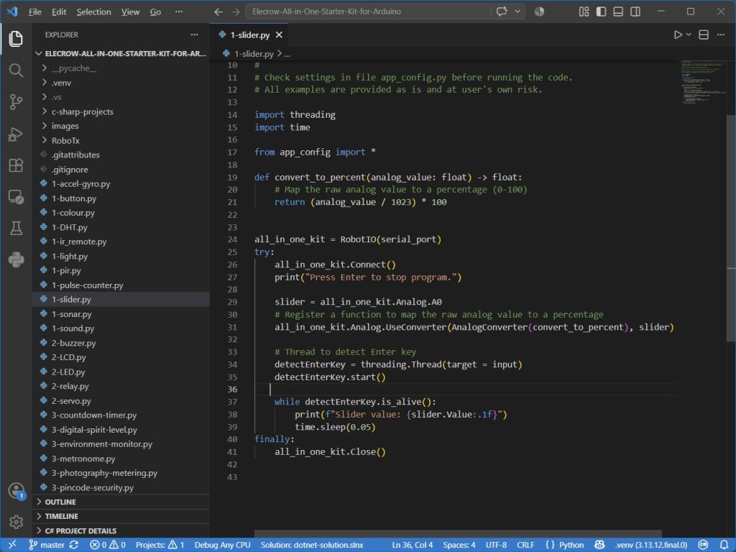
Task: Expand the __pycache__ folder
Action: 121,68
